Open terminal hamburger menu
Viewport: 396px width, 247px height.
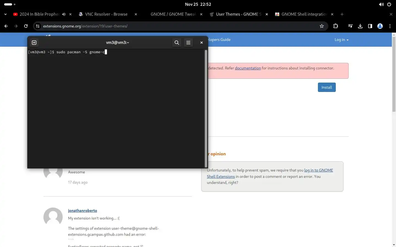tap(188, 43)
